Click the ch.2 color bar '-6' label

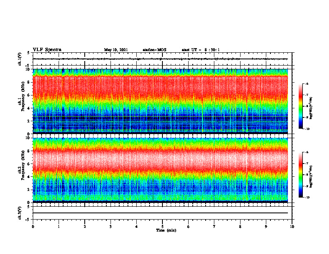click(x=307, y=152)
